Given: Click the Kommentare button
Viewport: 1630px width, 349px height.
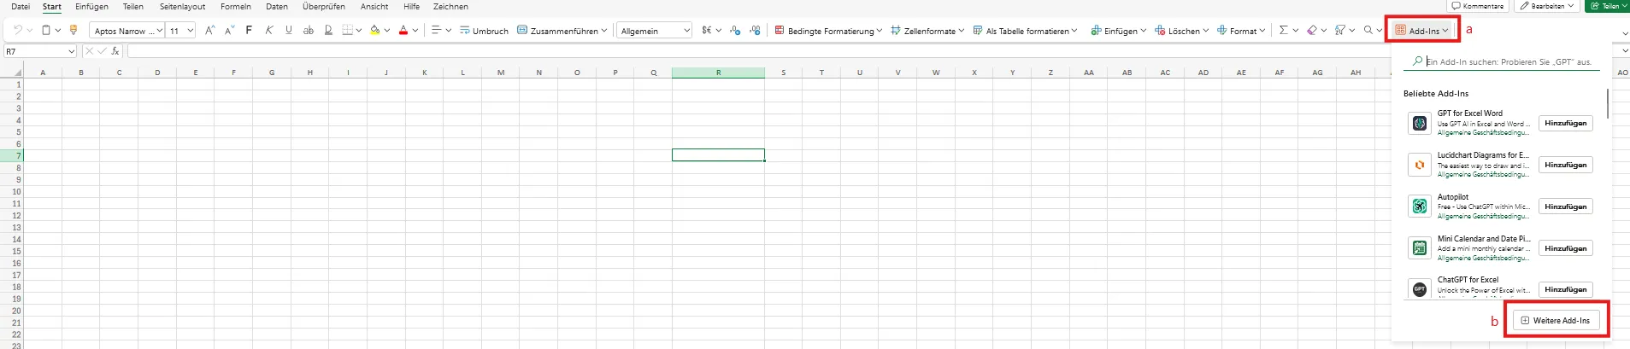Looking at the screenshot, I should (1477, 6).
